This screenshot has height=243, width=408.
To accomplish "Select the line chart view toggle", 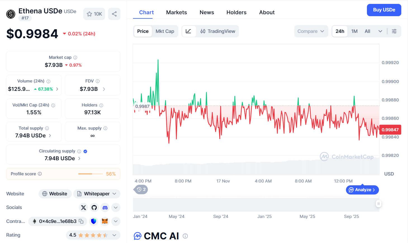I will click(189, 31).
